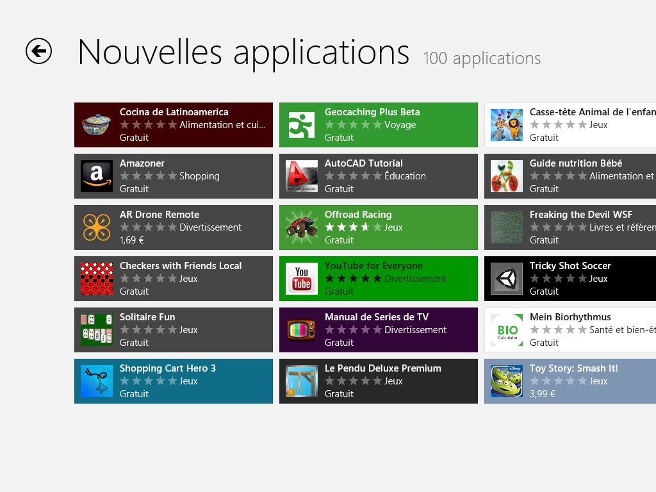Select the AR Drone Remote quadcopter icon
Image resolution: width=656 pixels, height=492 pixels.
point(97,227)
